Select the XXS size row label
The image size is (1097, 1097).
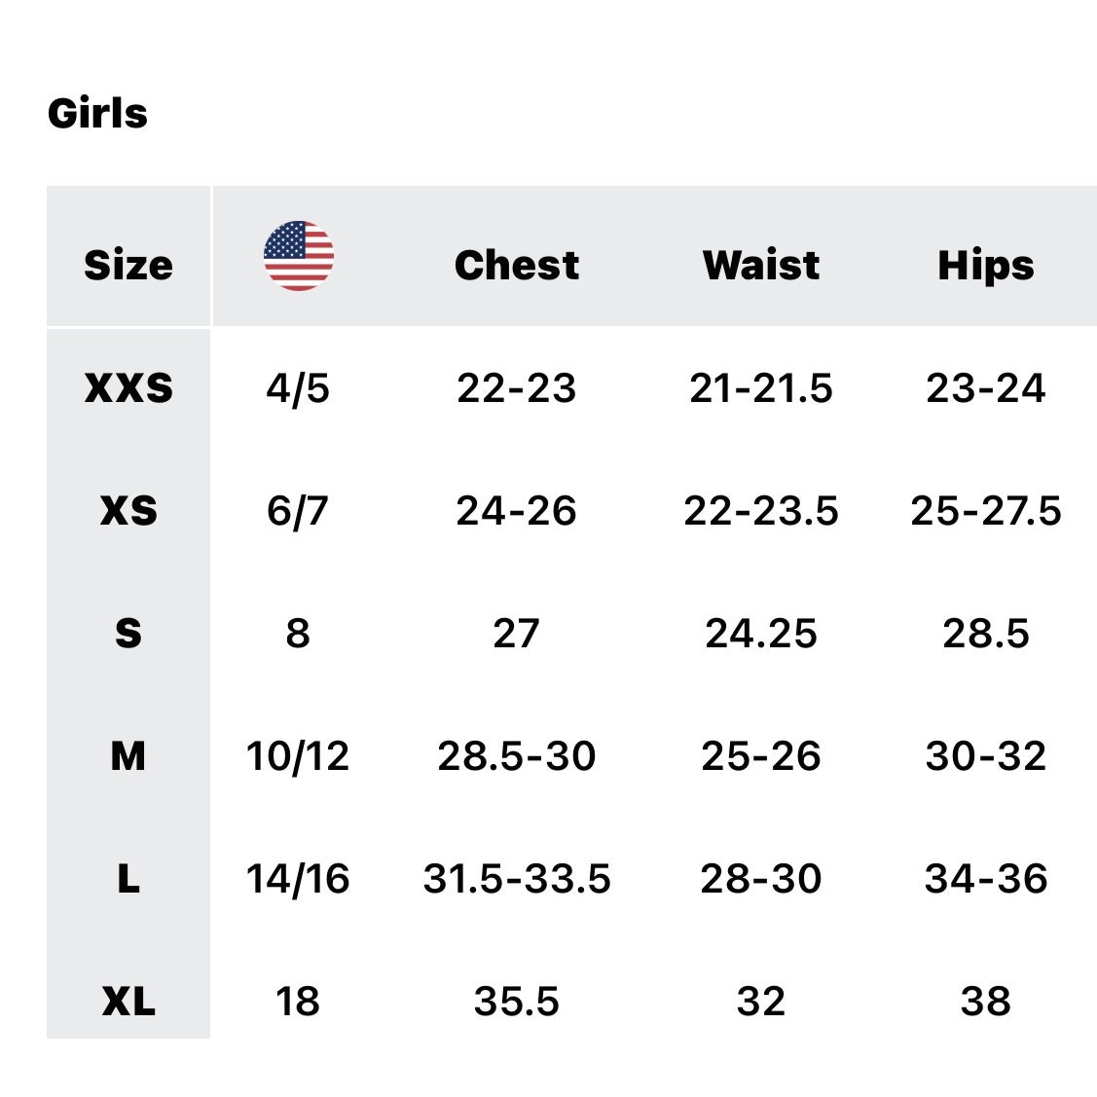pos(128,387)
